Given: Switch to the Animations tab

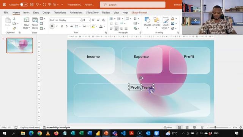Looking at the screenshot, I should (76, 13).
